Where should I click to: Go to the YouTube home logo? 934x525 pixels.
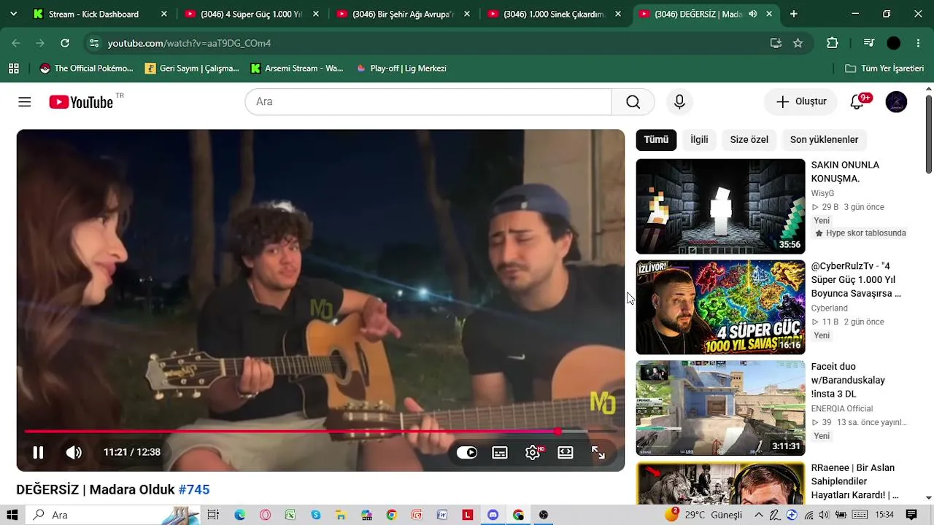point(81,102)
